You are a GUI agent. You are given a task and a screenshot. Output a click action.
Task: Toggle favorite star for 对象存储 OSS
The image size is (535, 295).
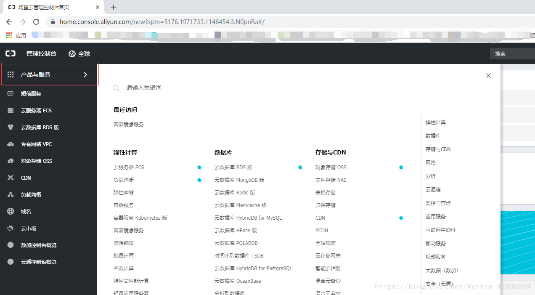(401, 167)
